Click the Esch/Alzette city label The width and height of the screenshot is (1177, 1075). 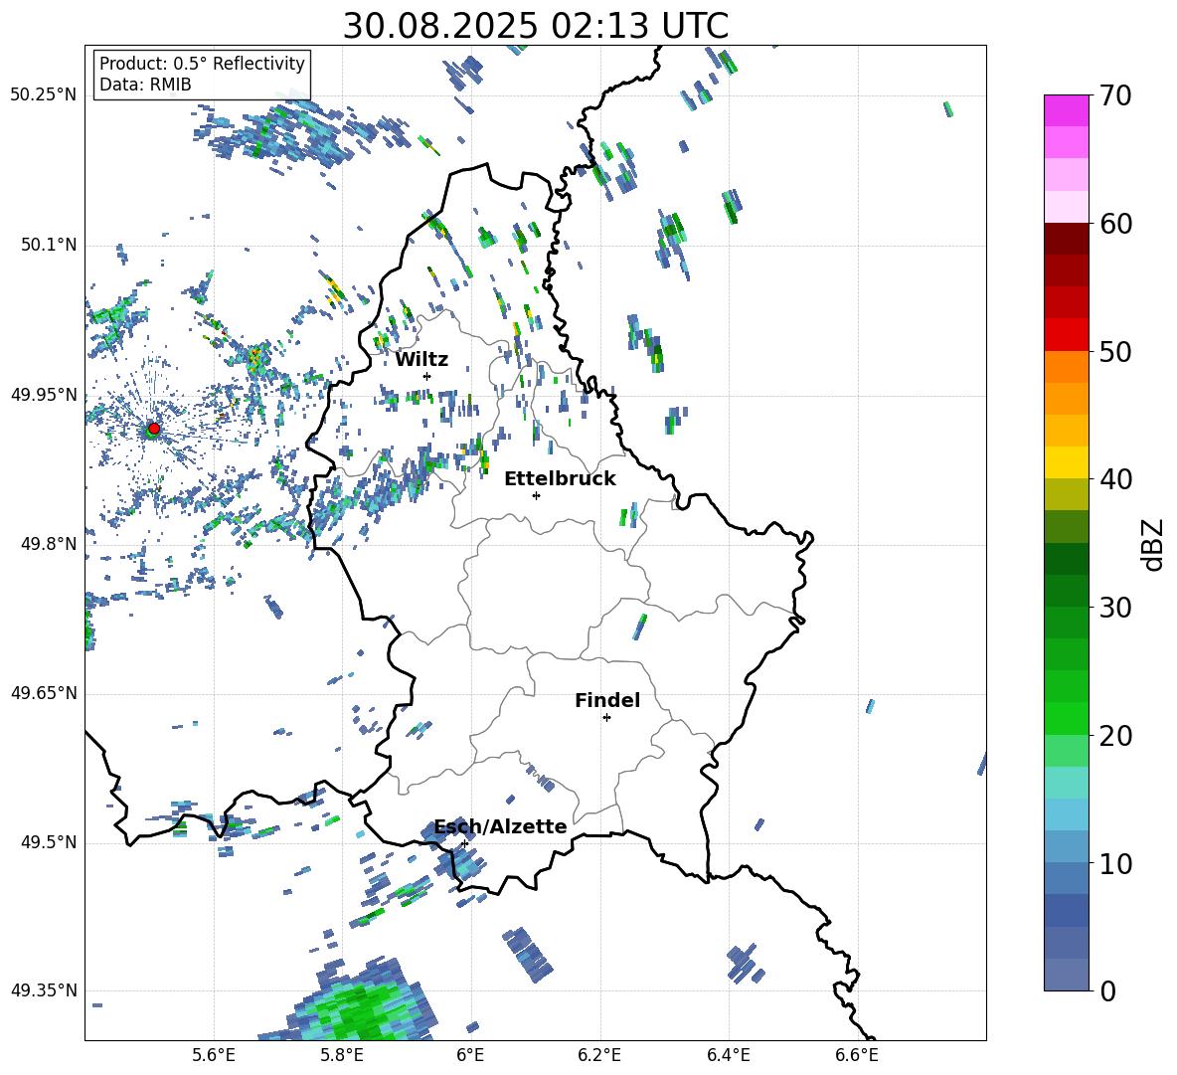501,827
